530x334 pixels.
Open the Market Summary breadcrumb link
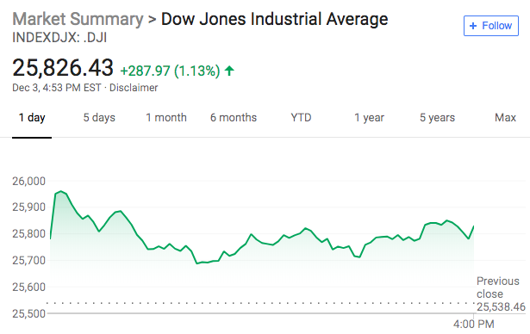coord(78,19)
